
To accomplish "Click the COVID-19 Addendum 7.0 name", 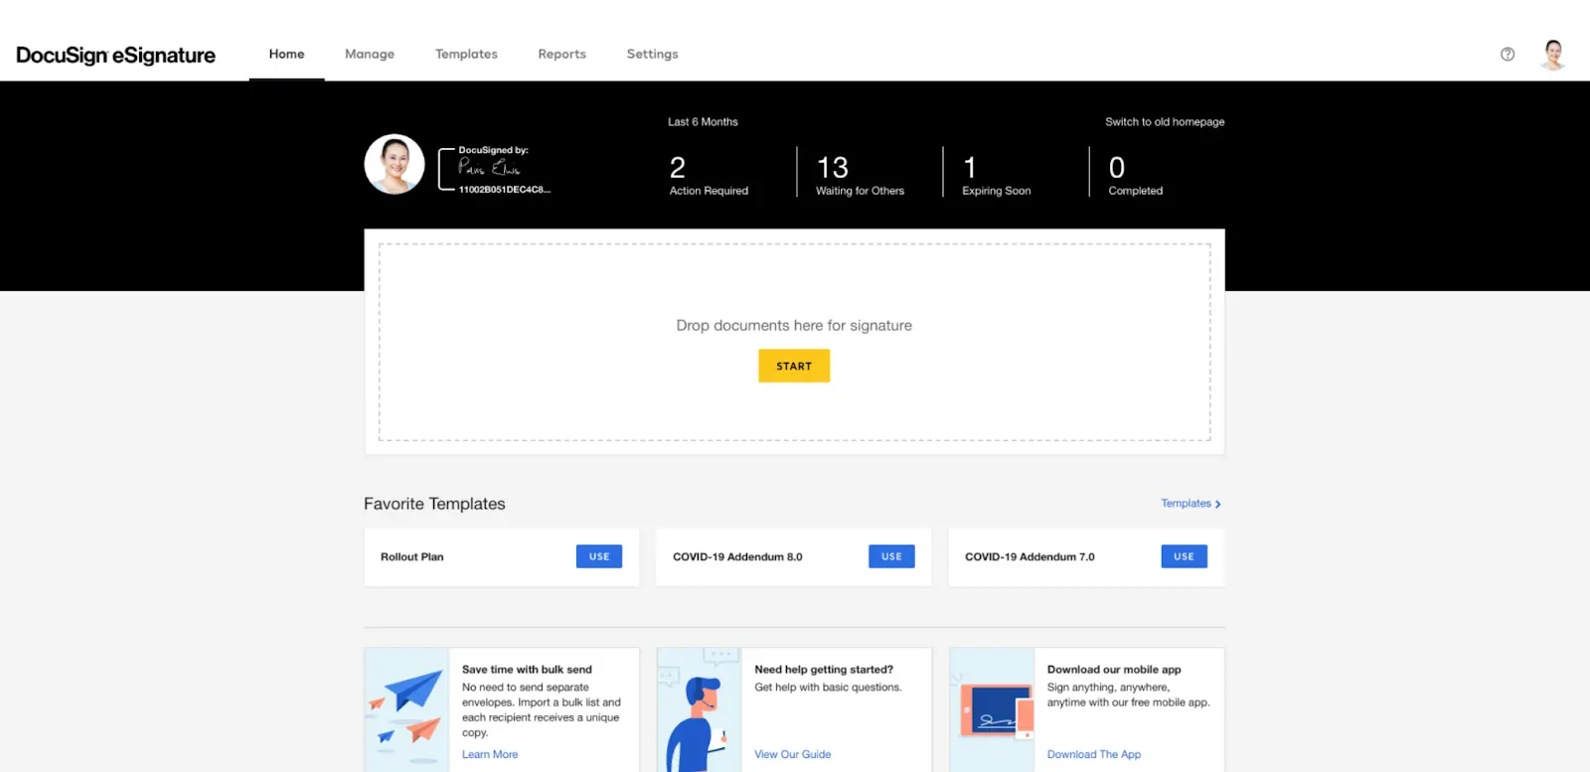I will [1030, 556].
